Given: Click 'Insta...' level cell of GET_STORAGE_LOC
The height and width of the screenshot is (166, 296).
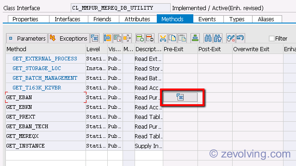Looking at the screenshot, I should click(x=97, y=68).
